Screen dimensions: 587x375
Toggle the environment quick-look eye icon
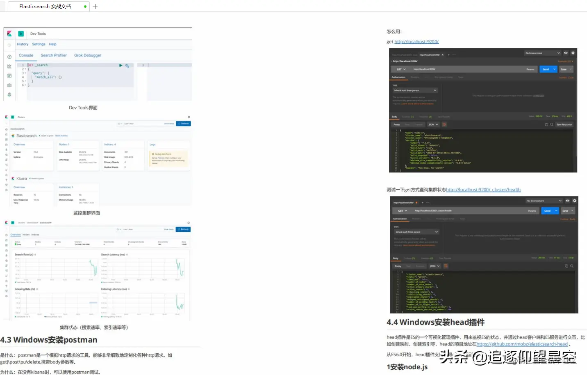[566, 53]
